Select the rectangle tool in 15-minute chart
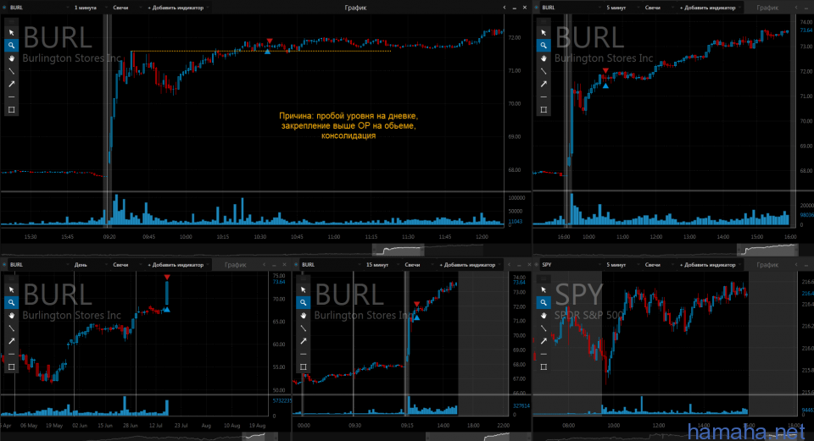The height and width of the screenshot is (441, 814). pyautogui.click(x=304, y=366)
